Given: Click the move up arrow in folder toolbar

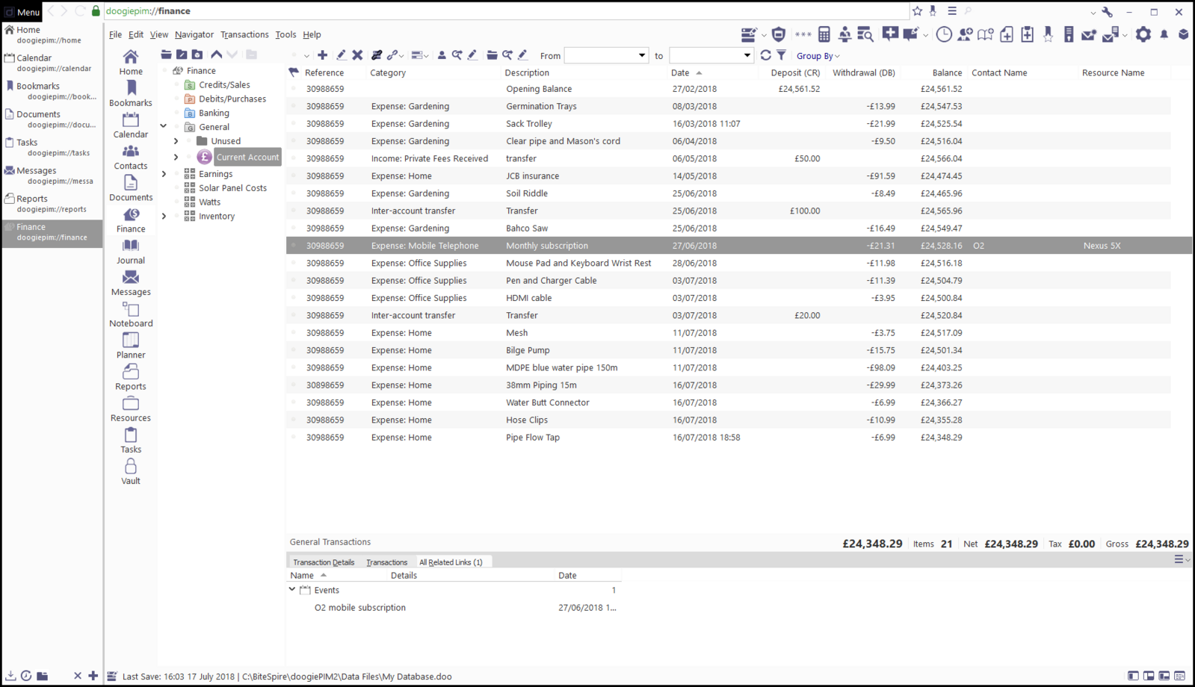Looking at the screenshot, I should click(x=216, y=55).
